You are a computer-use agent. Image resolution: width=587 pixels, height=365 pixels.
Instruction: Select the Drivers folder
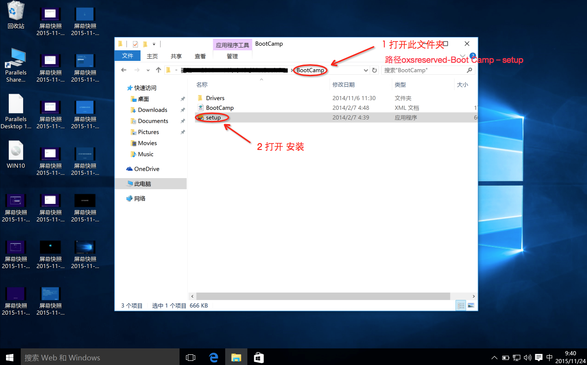click(x=215, y=98)
